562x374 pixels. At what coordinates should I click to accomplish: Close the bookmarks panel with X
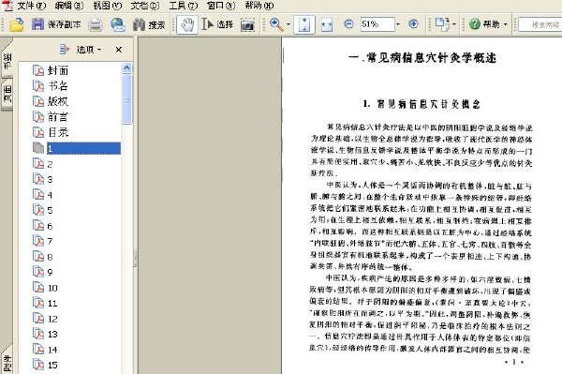tap(119, 50)
